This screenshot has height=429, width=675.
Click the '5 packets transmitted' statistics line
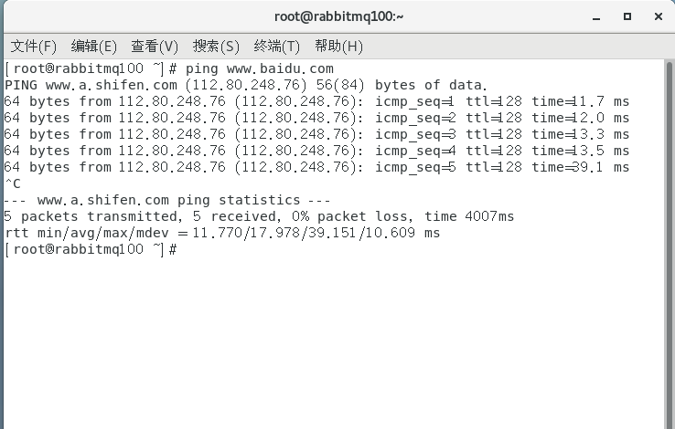(x=259, y=216)
